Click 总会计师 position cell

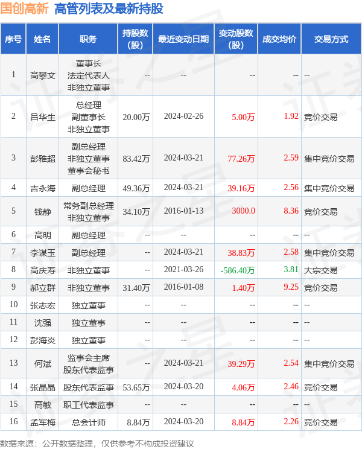coord(89,422)
